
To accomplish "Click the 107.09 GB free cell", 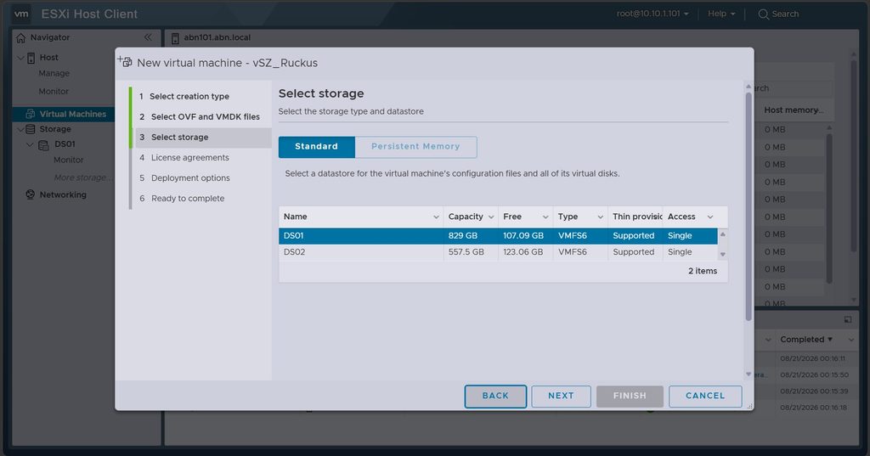I will 523,236.
